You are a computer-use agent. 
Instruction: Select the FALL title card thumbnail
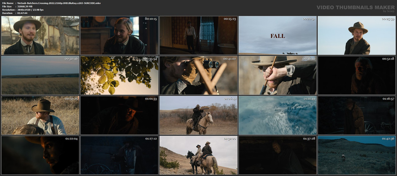pyautogui.click(x=278, y=35)
